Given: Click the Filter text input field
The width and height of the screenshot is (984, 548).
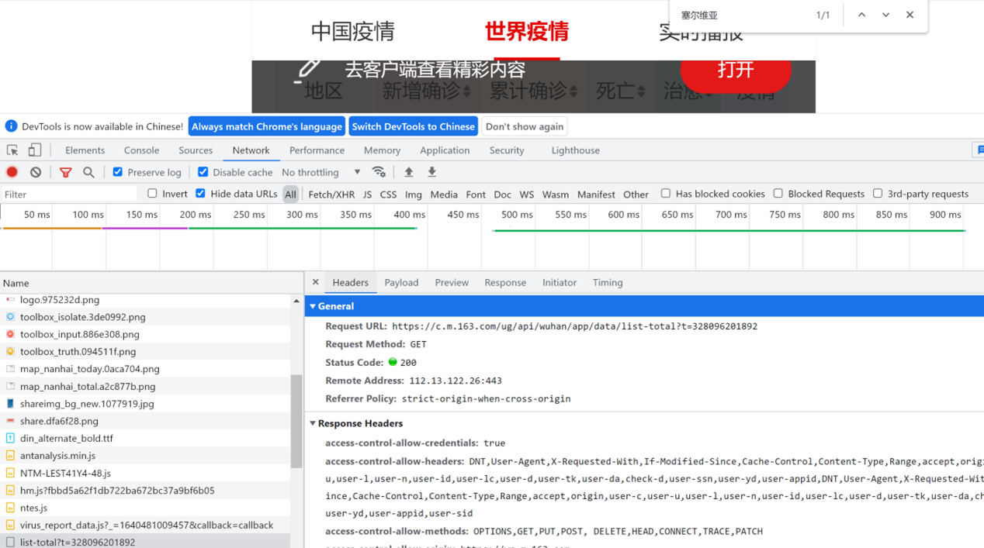Looking at the screenshot, I should pyautogui.click(x=70, y=195).
